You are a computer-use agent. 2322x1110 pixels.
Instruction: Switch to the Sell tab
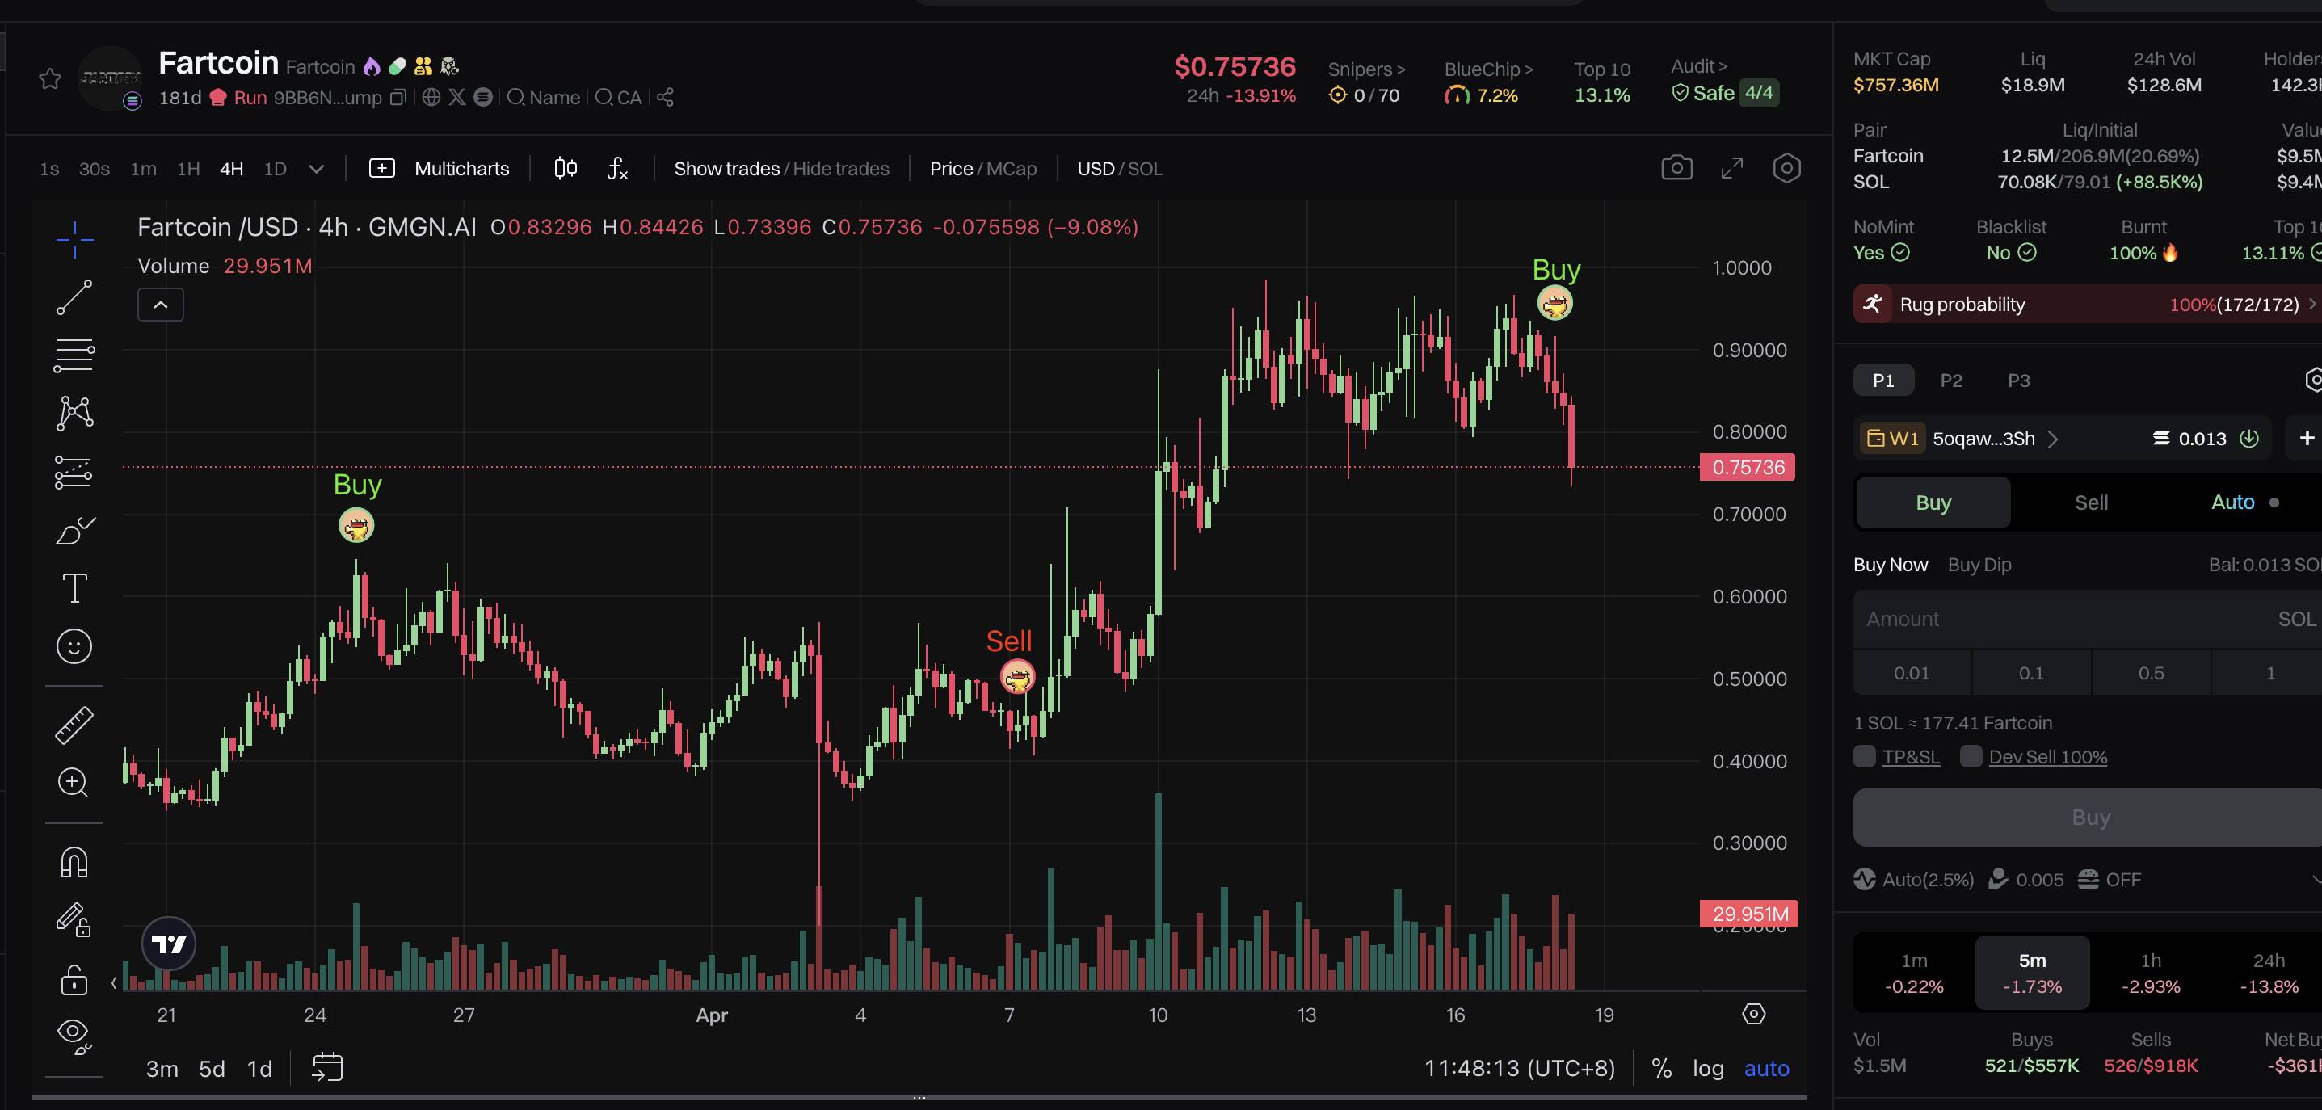point(2090,502)
